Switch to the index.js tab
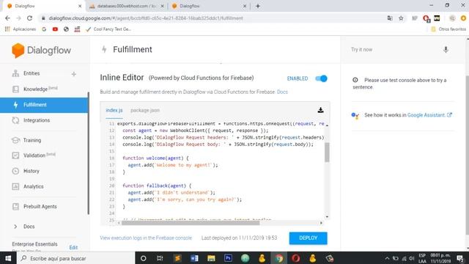469x264 pixels. (x=114, y=110)
